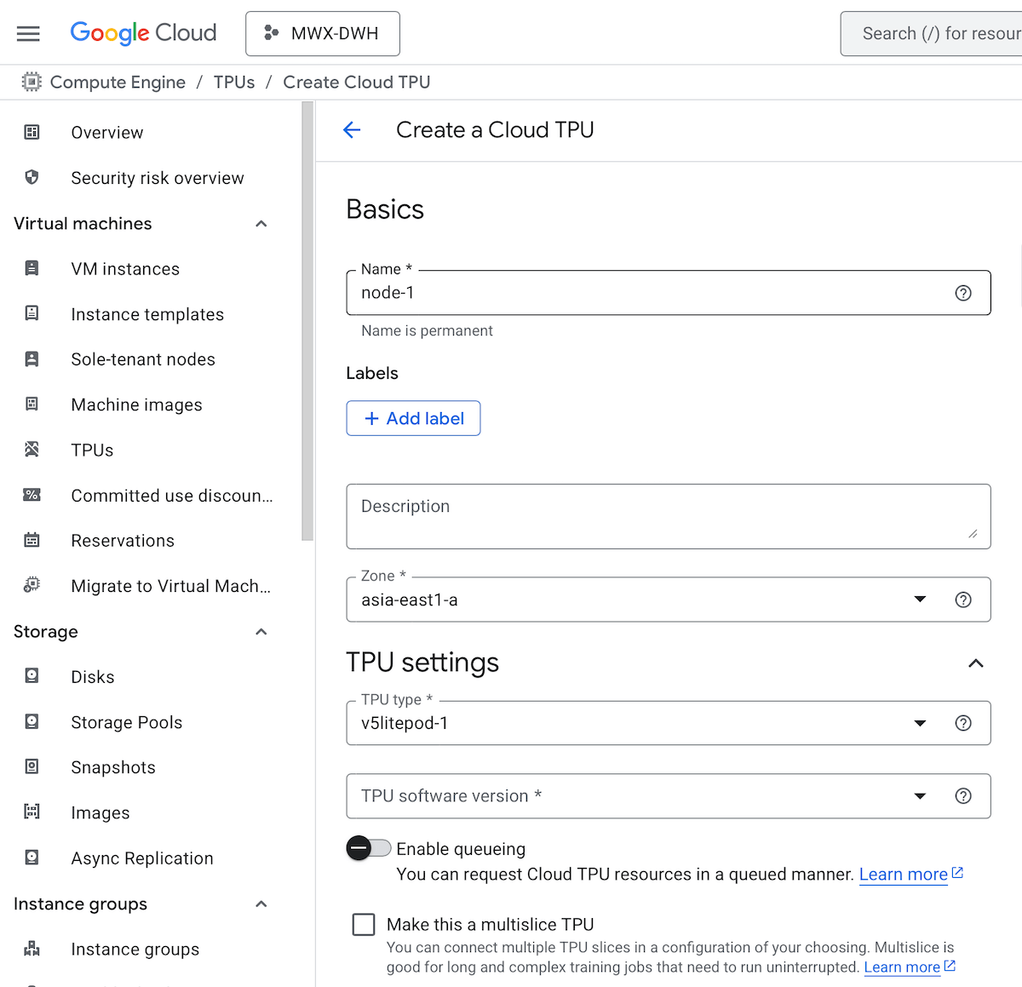Click the Google Cloud logo
The width and height of the screenshot is (1022, 987).
143,33
